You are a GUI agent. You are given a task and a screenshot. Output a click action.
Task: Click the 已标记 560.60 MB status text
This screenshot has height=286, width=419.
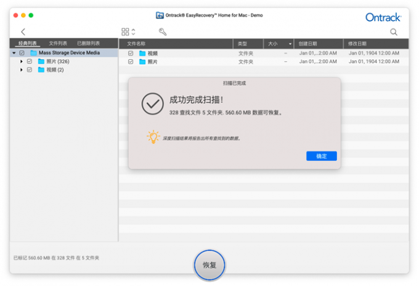click(56, 258)
